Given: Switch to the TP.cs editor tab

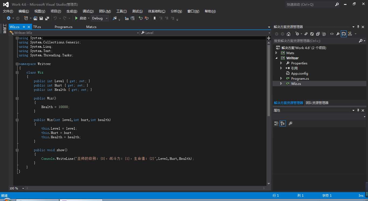Looking at the screenshot, I should tap(37, 27).
